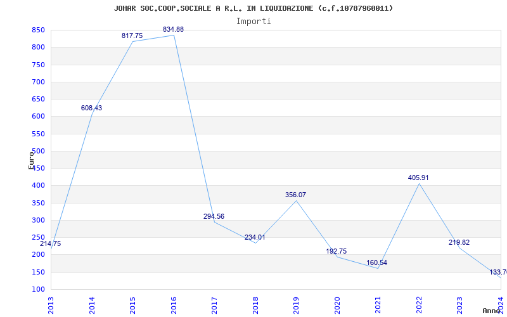Click the y-axis value 100
This screenshot has width=507, height=317.
pos(38,289)
